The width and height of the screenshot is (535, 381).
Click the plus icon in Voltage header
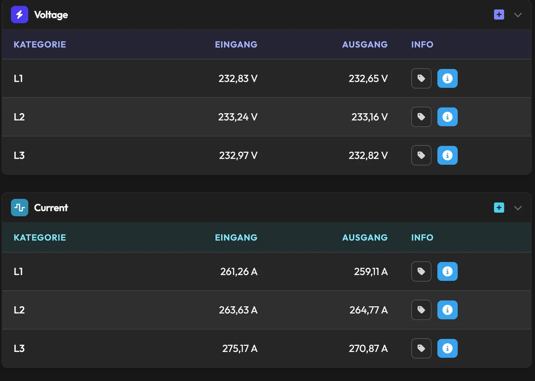(x=499, y=15)
